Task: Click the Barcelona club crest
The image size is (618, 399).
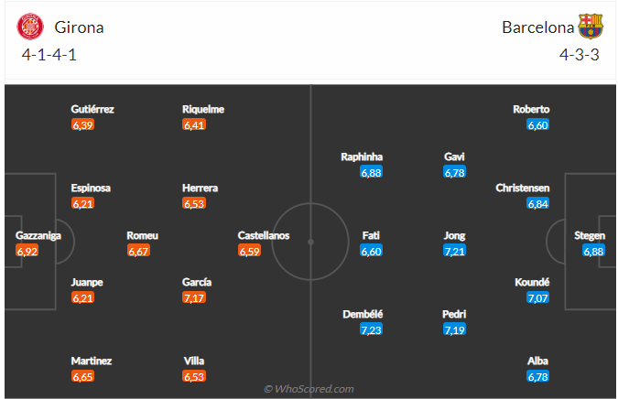Action: tap(591, 27)
